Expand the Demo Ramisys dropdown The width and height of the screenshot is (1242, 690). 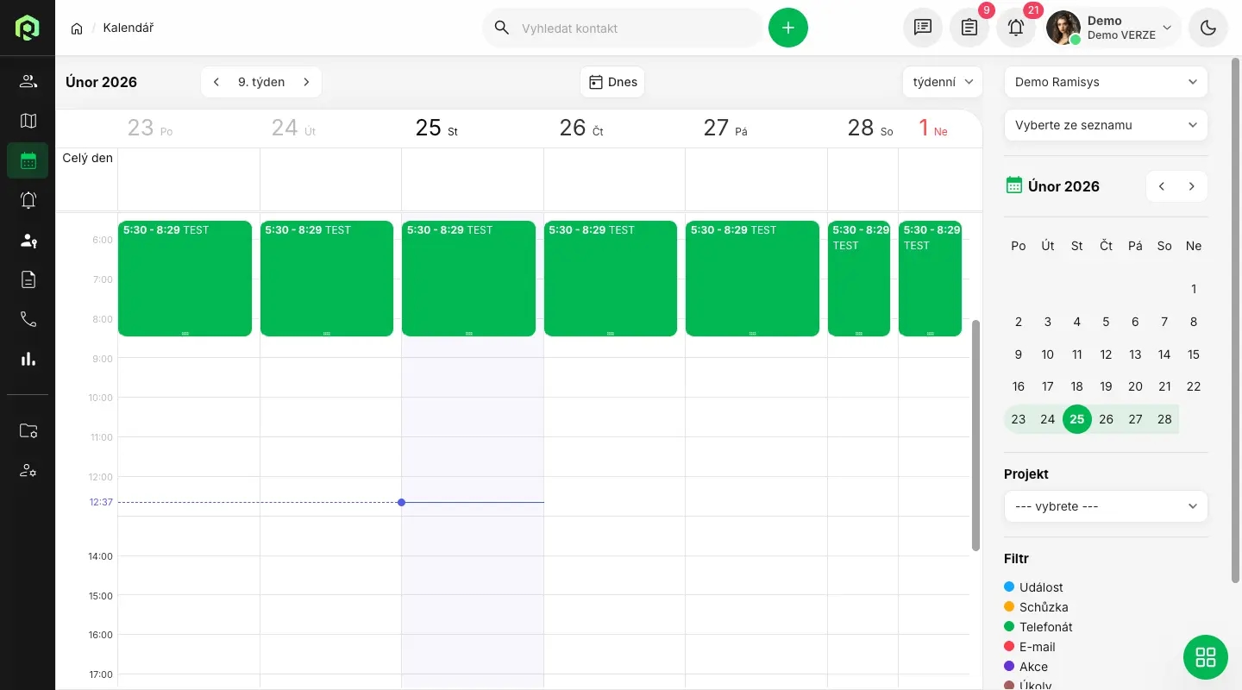(1106, 82)
